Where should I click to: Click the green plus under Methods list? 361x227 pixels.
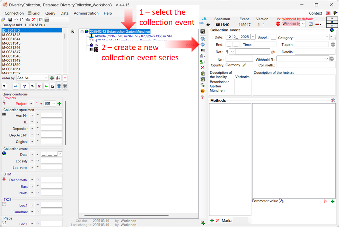point(212,220)
